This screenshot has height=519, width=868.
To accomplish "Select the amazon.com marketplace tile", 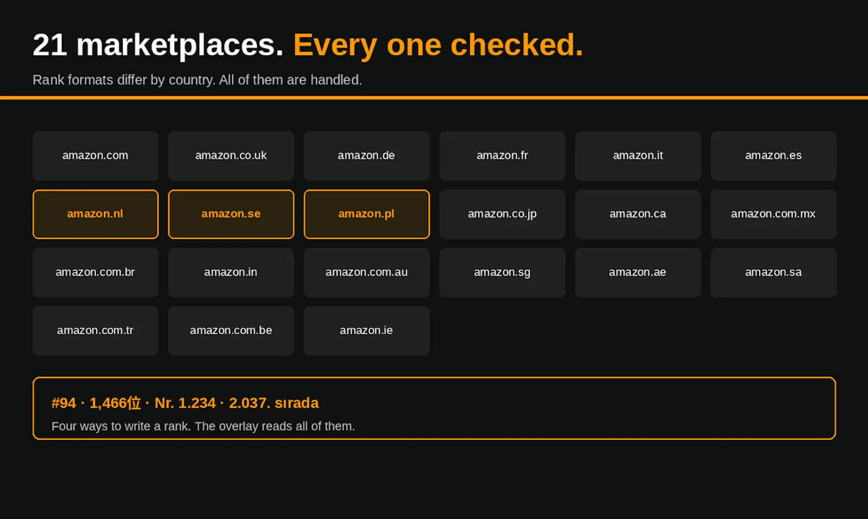I will point(95,156).
